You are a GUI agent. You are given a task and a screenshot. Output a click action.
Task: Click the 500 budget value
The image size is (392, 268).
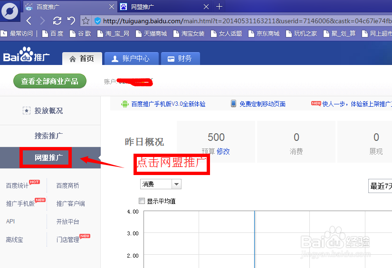(x=216, y=137)
